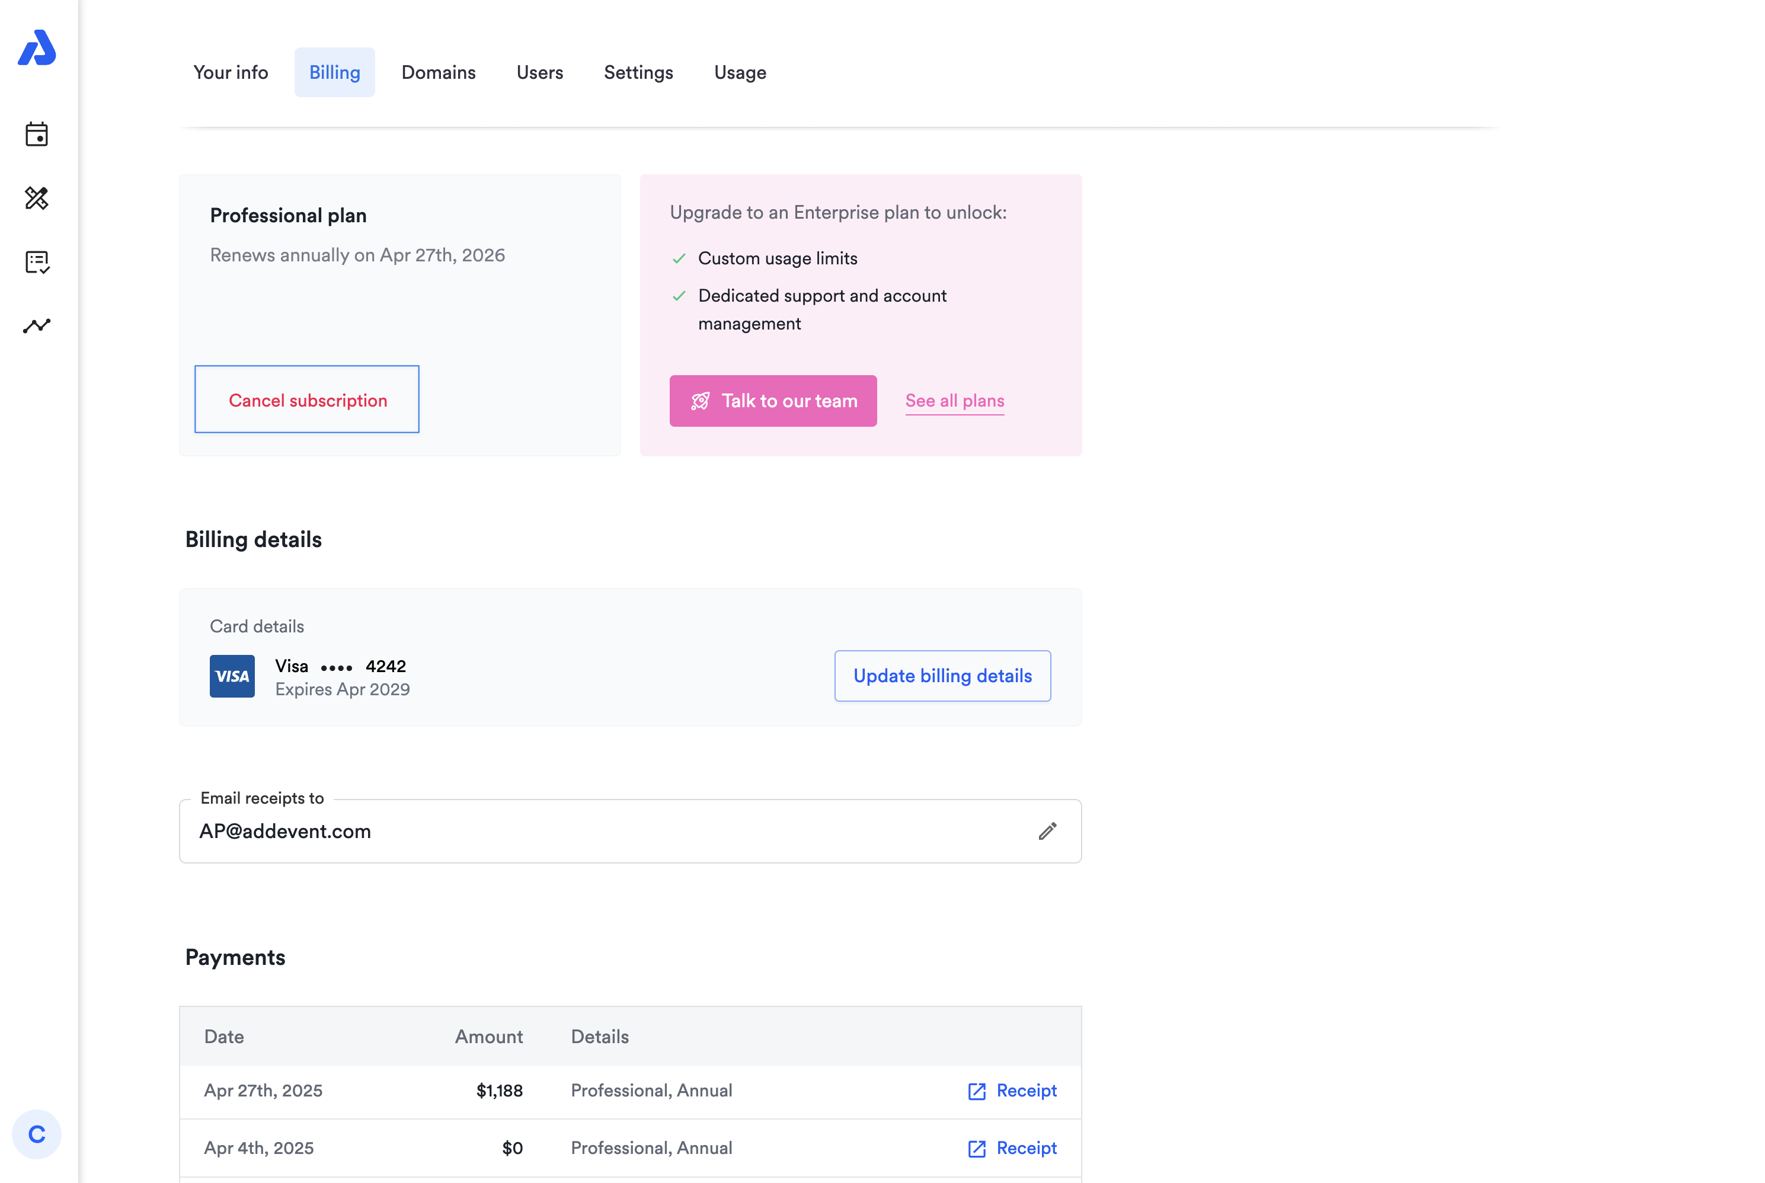Click the external link icon for the Apr 27th receipt
This screenshot has width=1765, height=1183.
[977, 1091]
